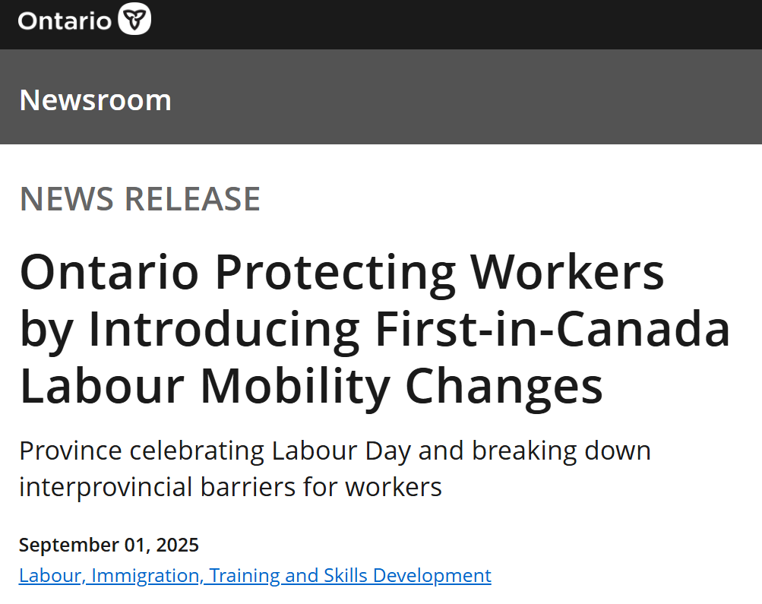Screen dimensions: 762x604
Task: Click the word 'First-in-Canada' in headline
Action: [552, 330]
